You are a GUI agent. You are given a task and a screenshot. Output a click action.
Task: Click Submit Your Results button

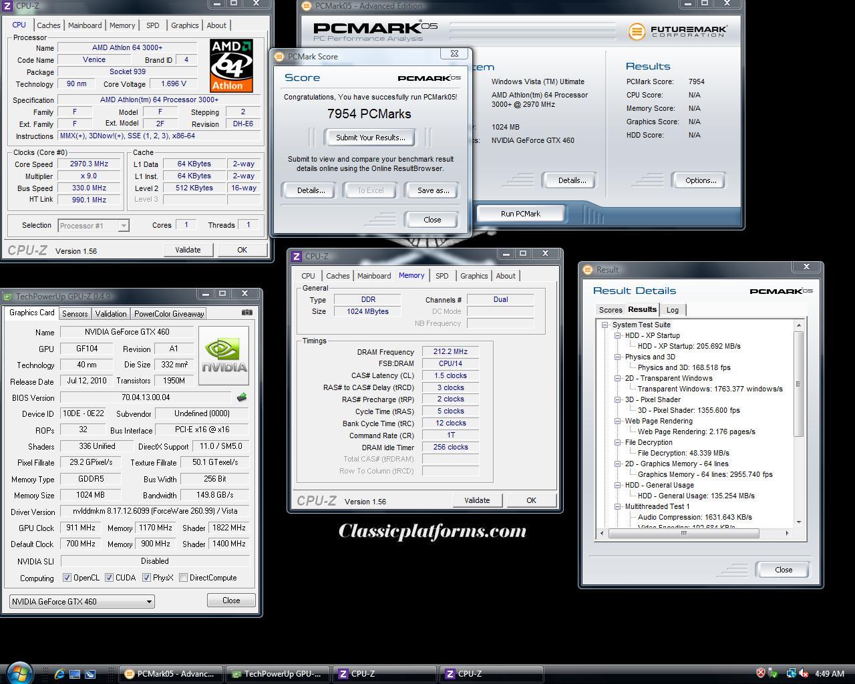(370, 138)
